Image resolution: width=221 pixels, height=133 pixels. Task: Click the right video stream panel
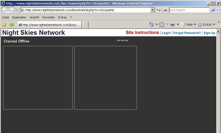pos(106,78)
